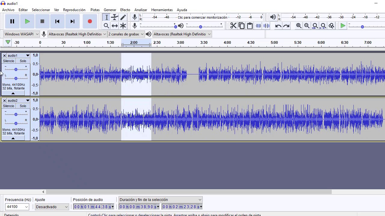This screenshot has width=385, height=216.
Task: Open the audio1 track name dropdown menu
Action: pos(18,55)
